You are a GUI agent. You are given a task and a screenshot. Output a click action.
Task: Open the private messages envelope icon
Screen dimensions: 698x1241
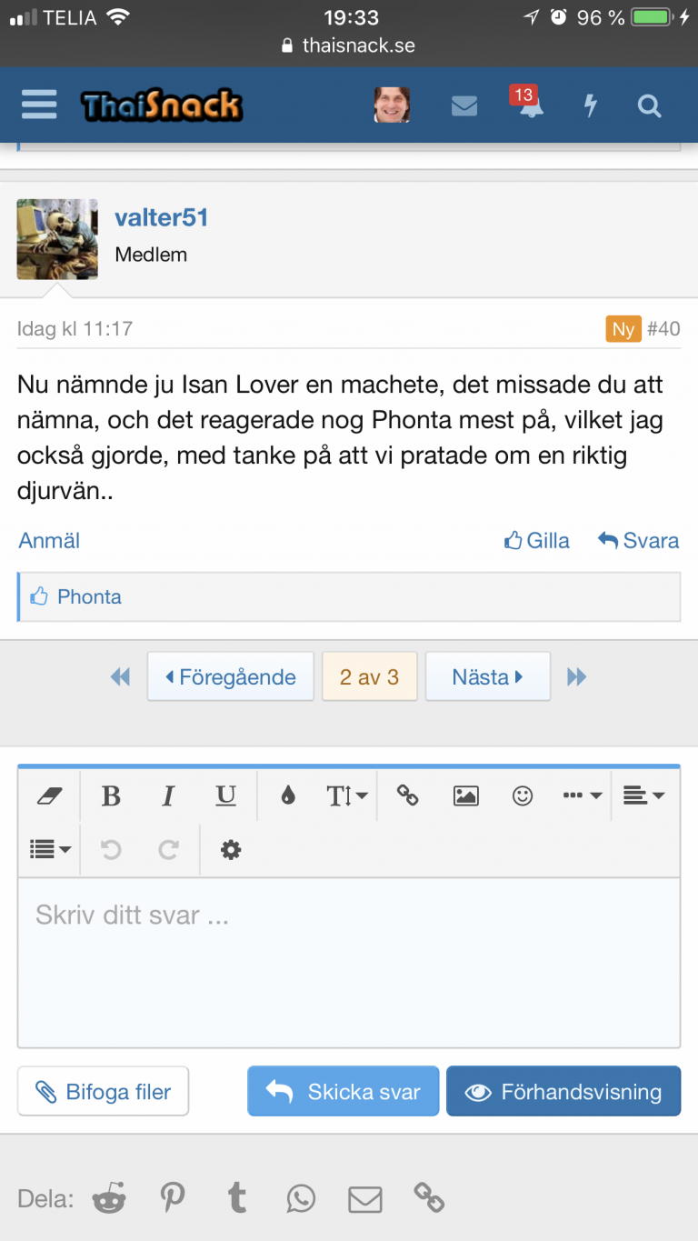coord(464,106)
